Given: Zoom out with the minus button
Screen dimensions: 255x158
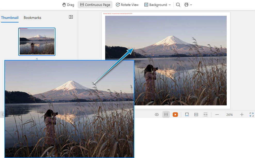Looking at the screenshot, I should [x=217, y=114].
